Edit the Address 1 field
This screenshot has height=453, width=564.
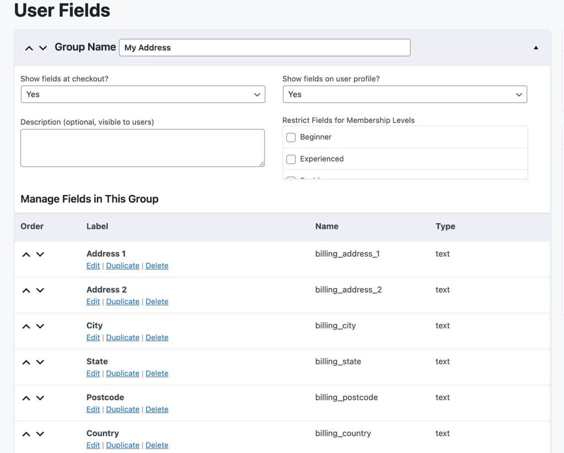click(93, 266)
